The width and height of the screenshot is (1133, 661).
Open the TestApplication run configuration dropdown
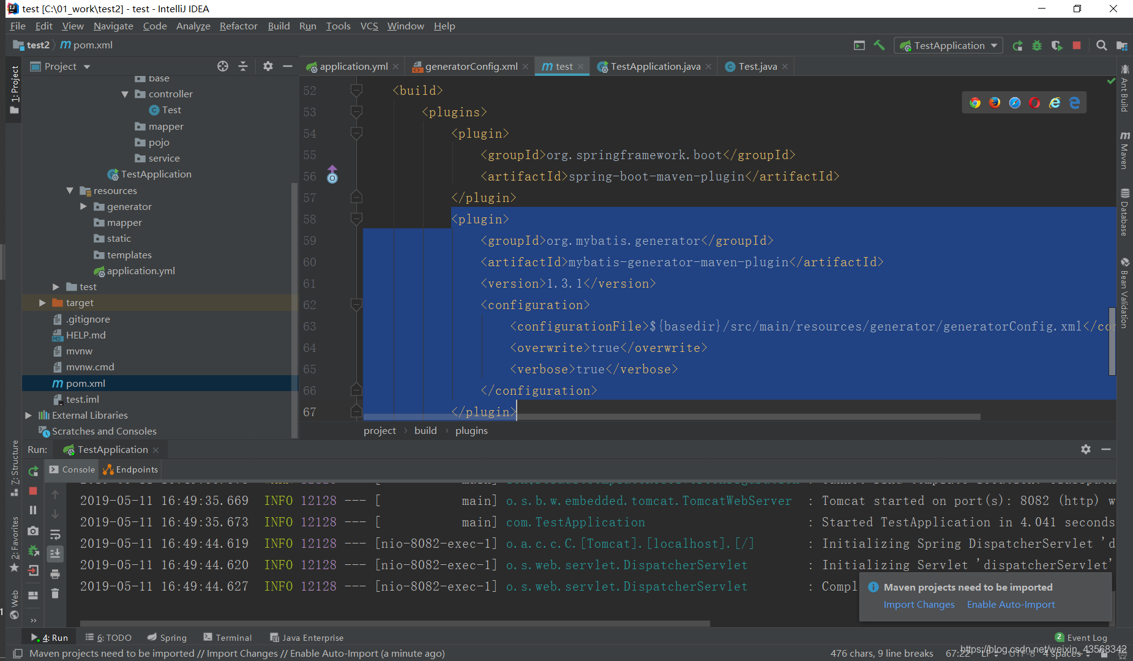click(x=948, y=45)
